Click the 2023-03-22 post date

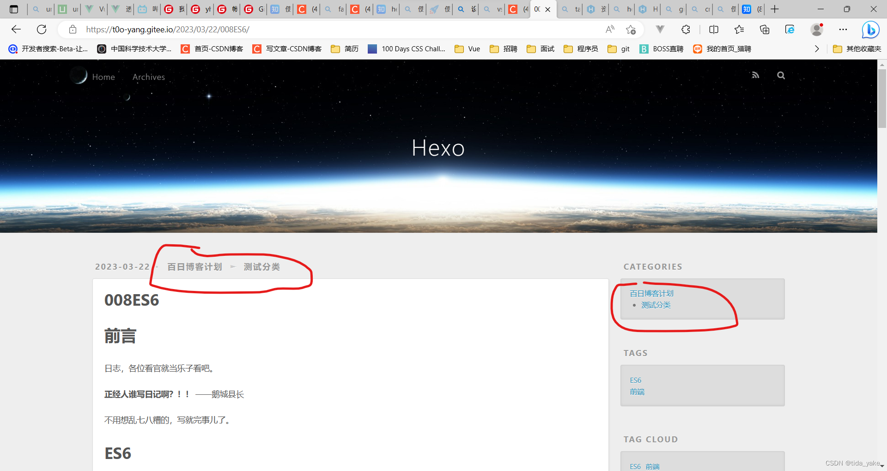point(122,267)
